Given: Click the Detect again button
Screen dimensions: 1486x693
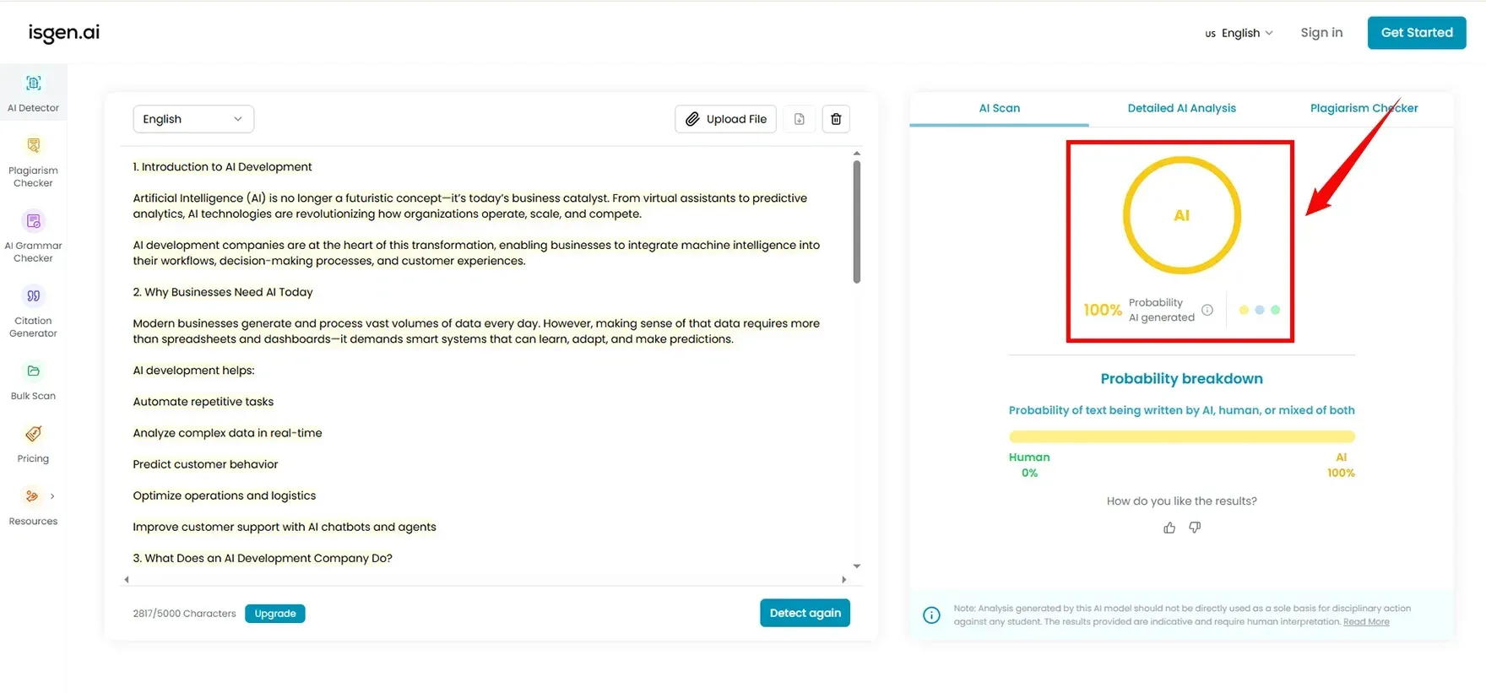Looking at the screenshot, I should click(x=805, y=613).
